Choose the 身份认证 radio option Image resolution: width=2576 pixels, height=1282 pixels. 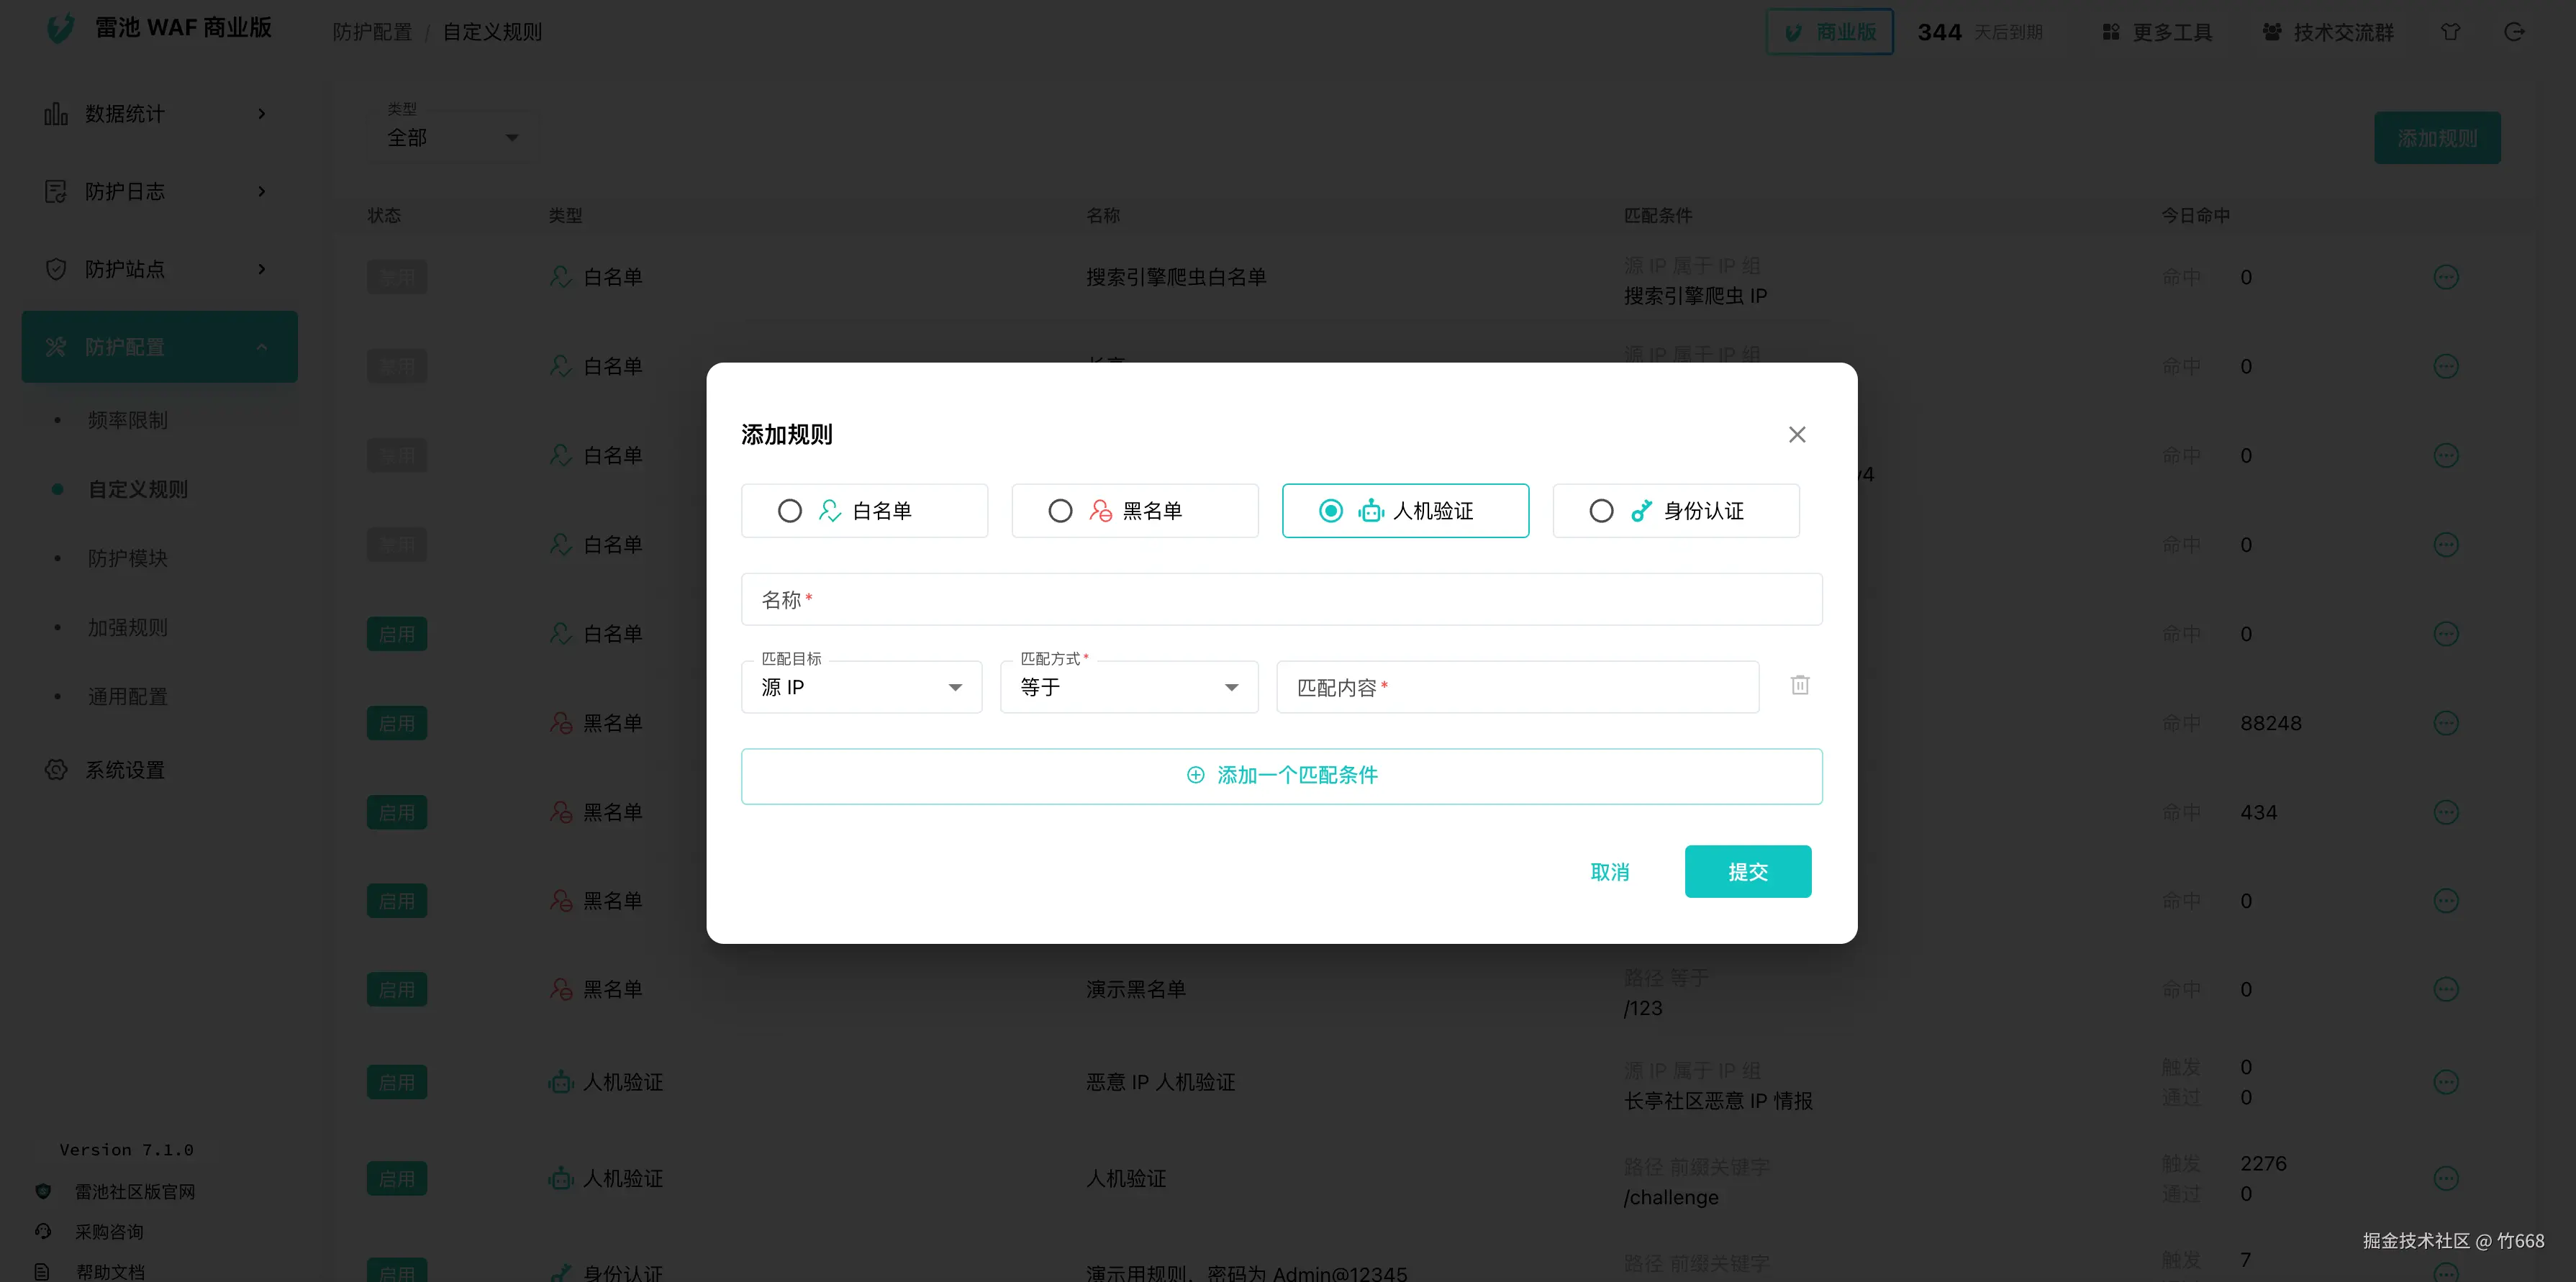[x=1601, y=511]
